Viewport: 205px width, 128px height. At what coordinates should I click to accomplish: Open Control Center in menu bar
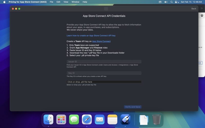(x=177, y=2)
